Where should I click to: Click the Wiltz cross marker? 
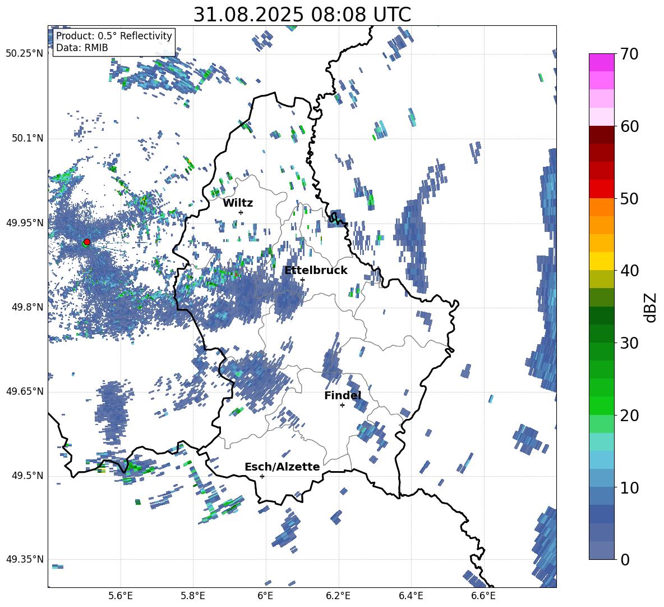(x=241, y=212)
